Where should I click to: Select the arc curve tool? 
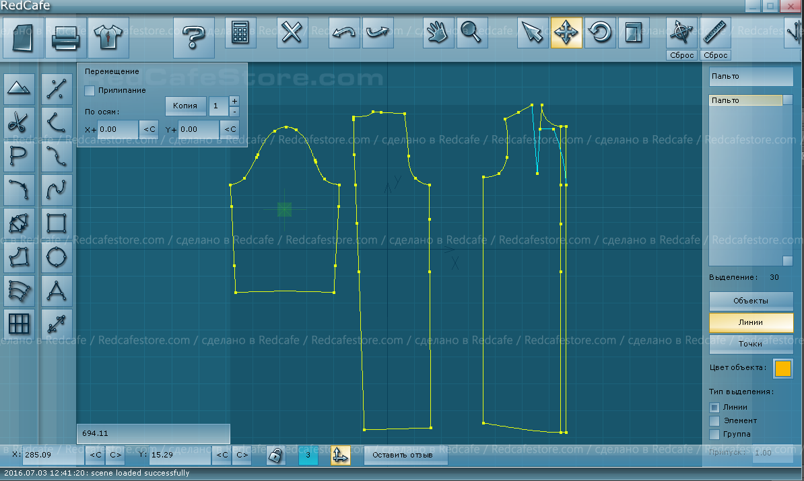[57, 122]
